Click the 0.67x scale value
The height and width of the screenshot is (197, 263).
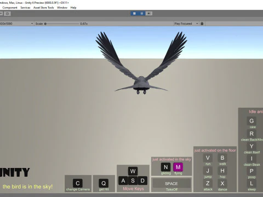(84, 24)
